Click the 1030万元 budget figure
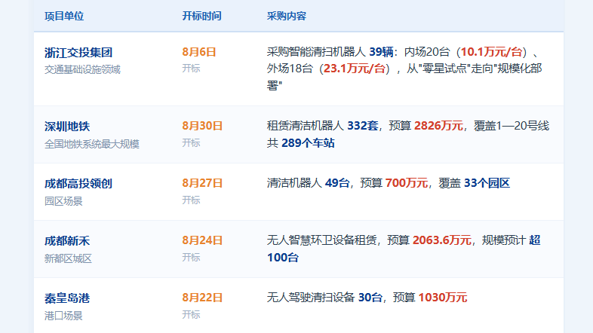This screenshot has height=333, width=593. tap(443, 298)
